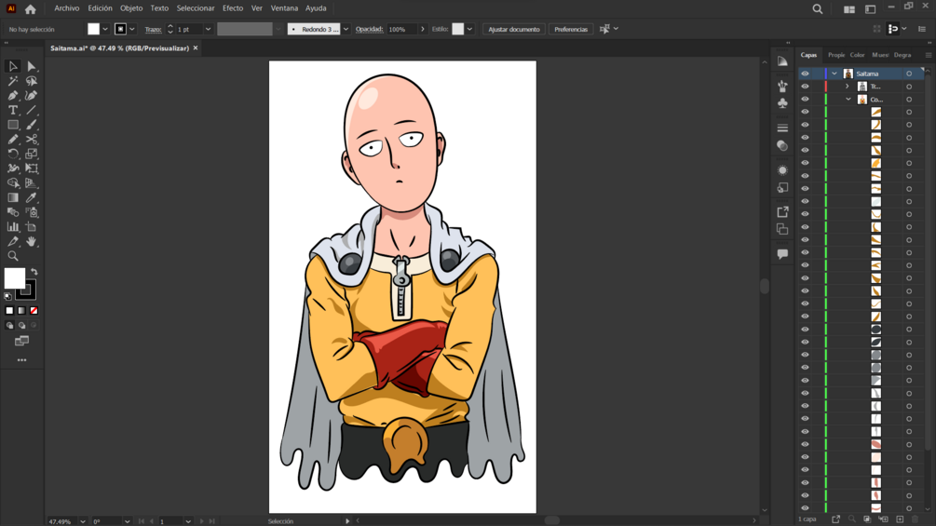Open the stroke weight dropdown
The height and width of the screenshot is (526, 936).
pos(208,29)
